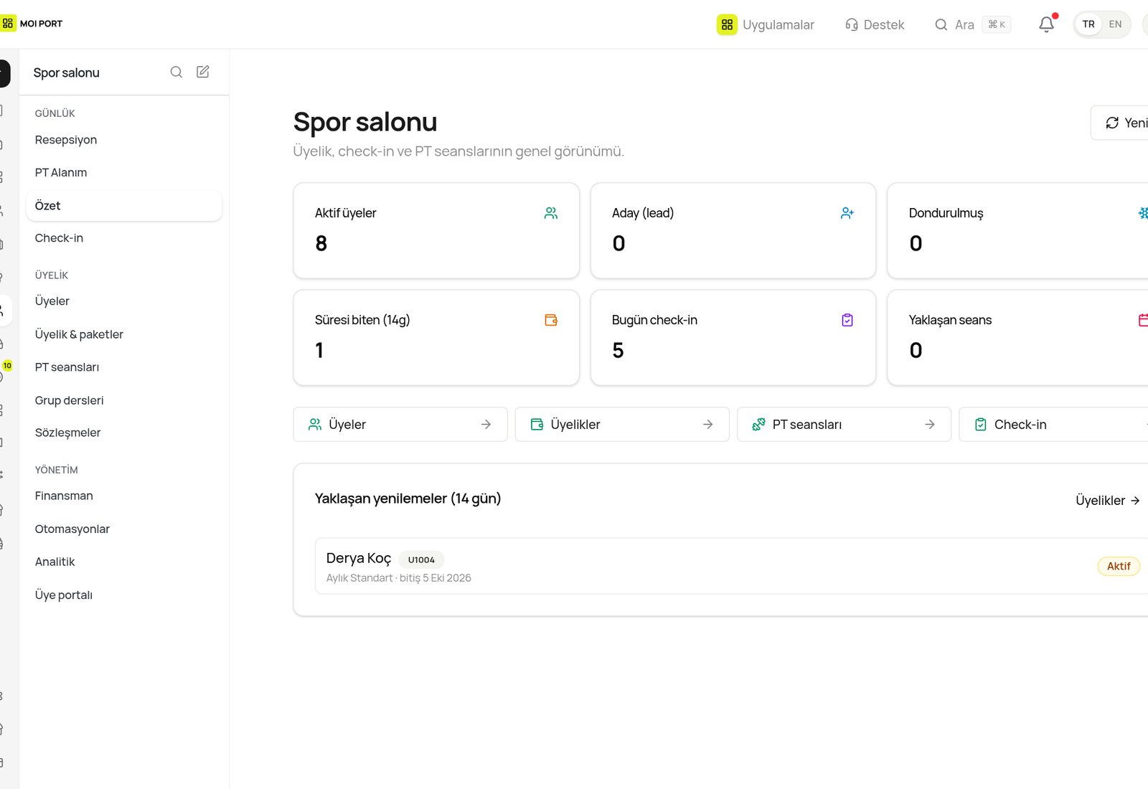Go to Check-in in the sidebar
Screen dimensions: 1148x789
[123, 238]
